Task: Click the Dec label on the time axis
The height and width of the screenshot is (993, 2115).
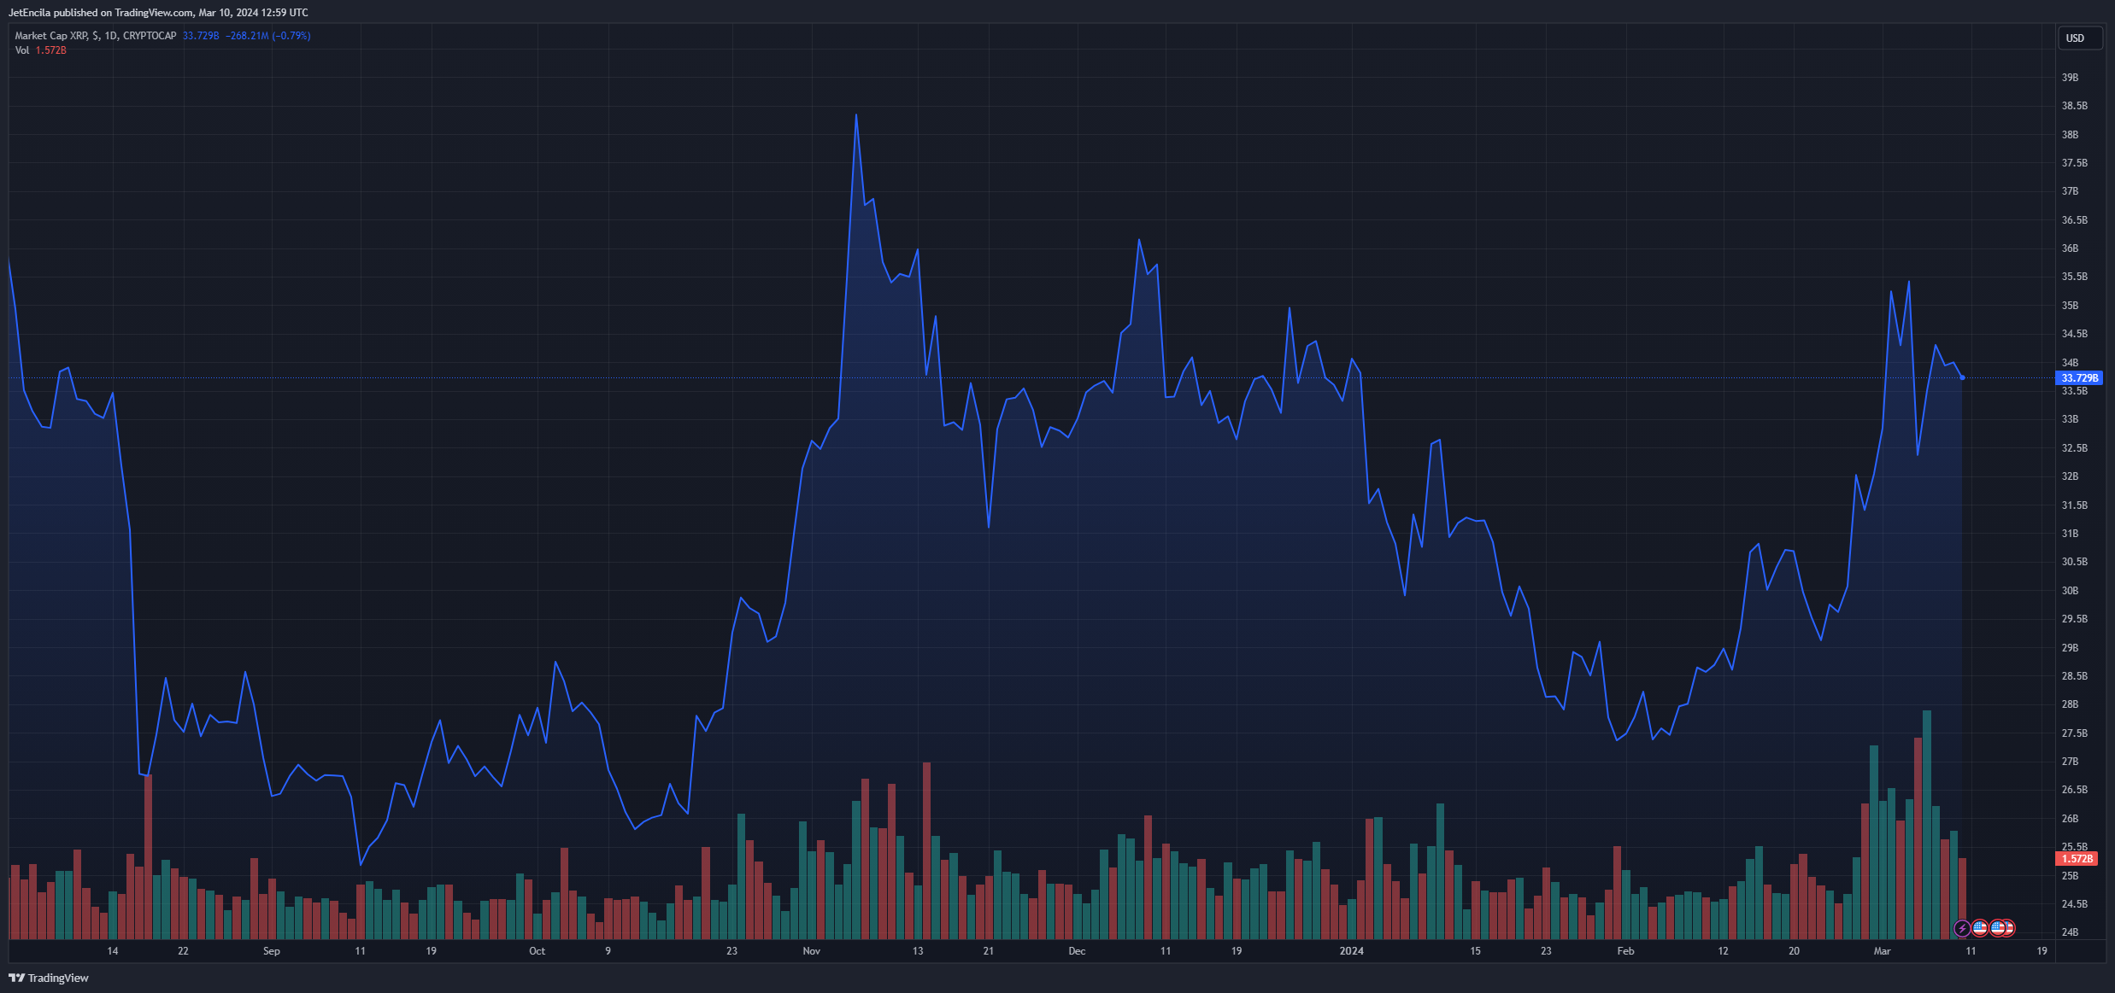Action: pyautogui.click(x=1077, y=951)
